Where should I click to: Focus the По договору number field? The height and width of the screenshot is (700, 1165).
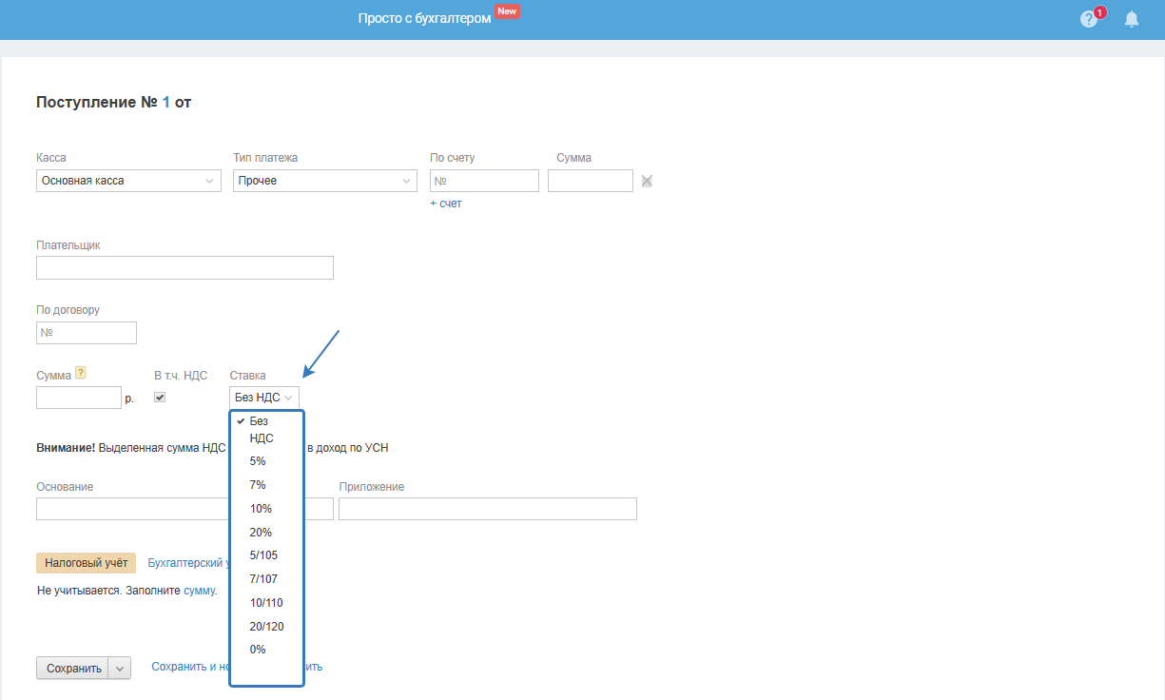pyautogui.click(x=87, y=333)
